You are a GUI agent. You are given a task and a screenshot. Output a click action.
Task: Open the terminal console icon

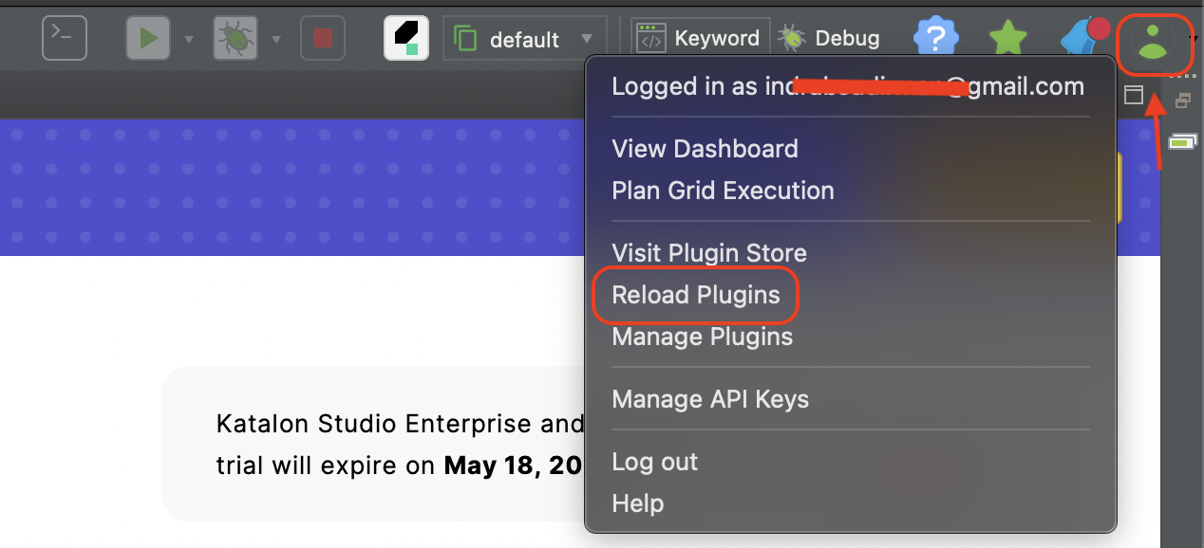click(64, 38)
